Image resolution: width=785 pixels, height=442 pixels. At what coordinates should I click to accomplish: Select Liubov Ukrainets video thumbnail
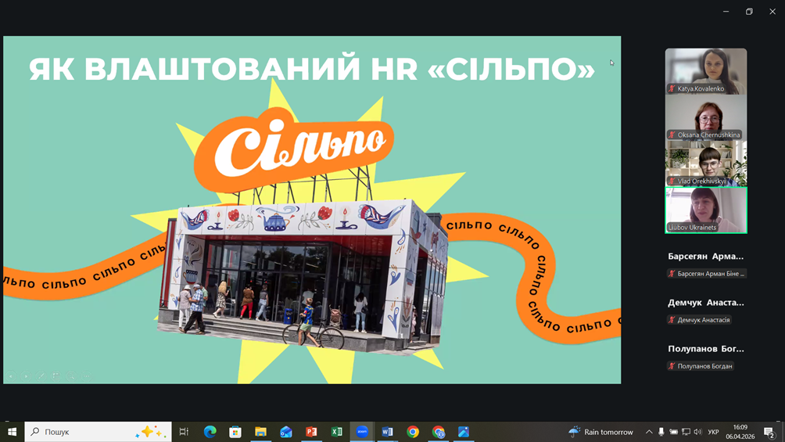coord(706,210)
